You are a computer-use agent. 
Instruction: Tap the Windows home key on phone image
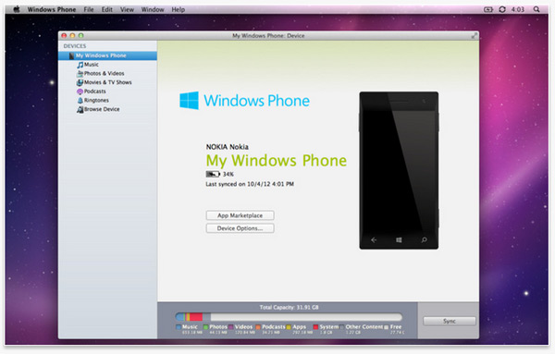(x=399, y=240)
